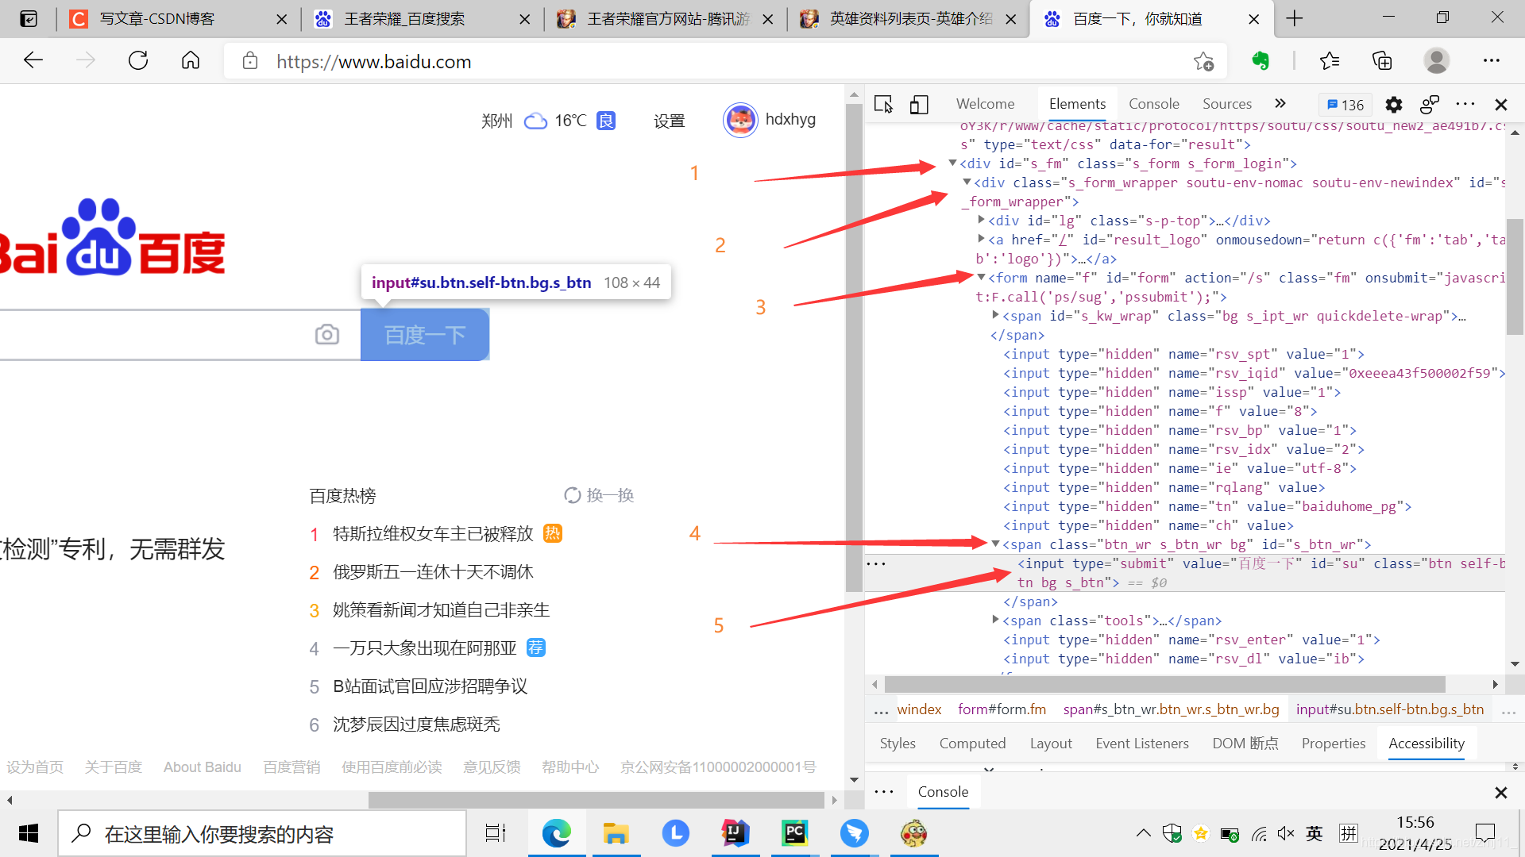Click the green Evernote extension icon
Screen dimensions: 1525x857
1261,61
